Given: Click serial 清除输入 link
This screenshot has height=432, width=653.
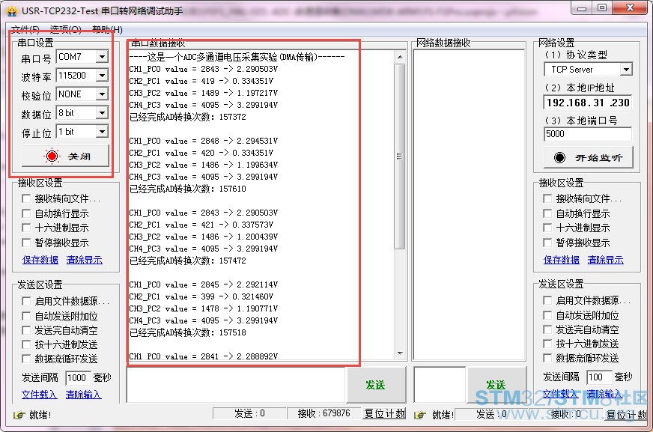Looking at the screenshot, I should click(83, 394).
